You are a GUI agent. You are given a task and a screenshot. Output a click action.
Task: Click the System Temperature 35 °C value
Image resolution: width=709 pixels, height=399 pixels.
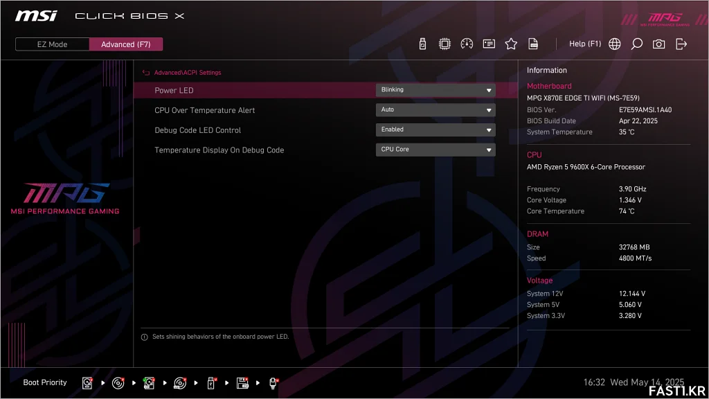click(627, 132)
